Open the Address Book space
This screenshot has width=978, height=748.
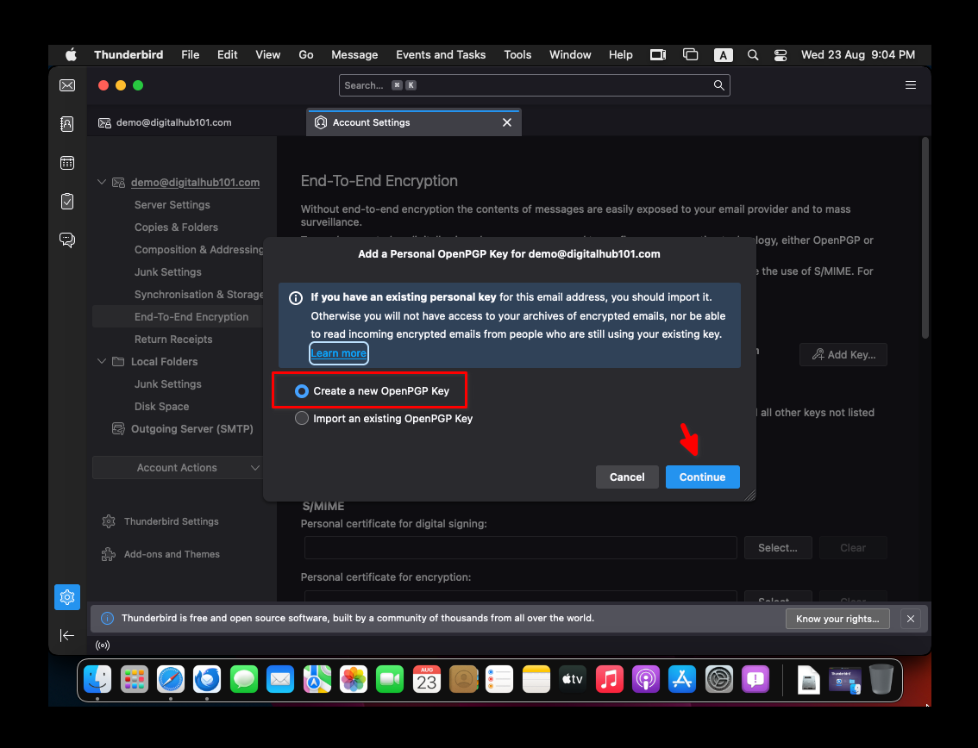point(67,124)
